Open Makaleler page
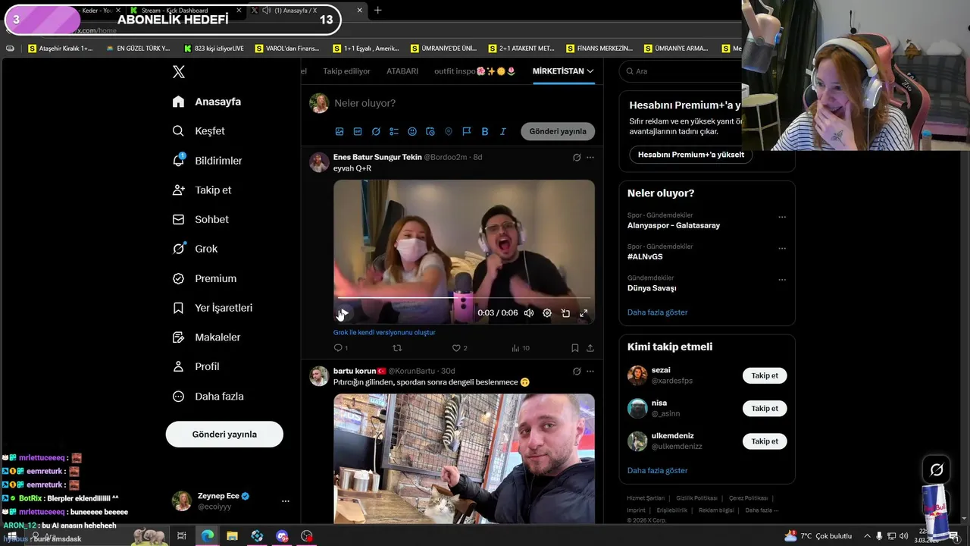The height and width of the screenshot is (546, 970). coord(206,337)
